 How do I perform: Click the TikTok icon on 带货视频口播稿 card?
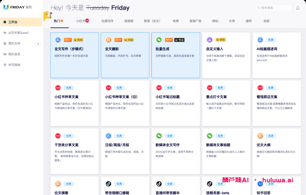[108, 184]
